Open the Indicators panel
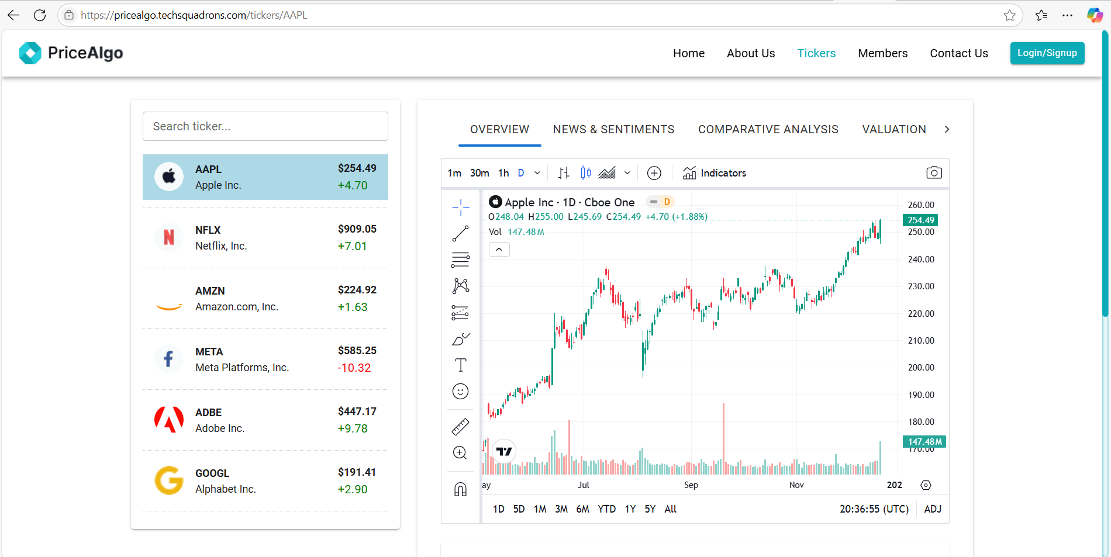1111x557 pixels. 715,173
